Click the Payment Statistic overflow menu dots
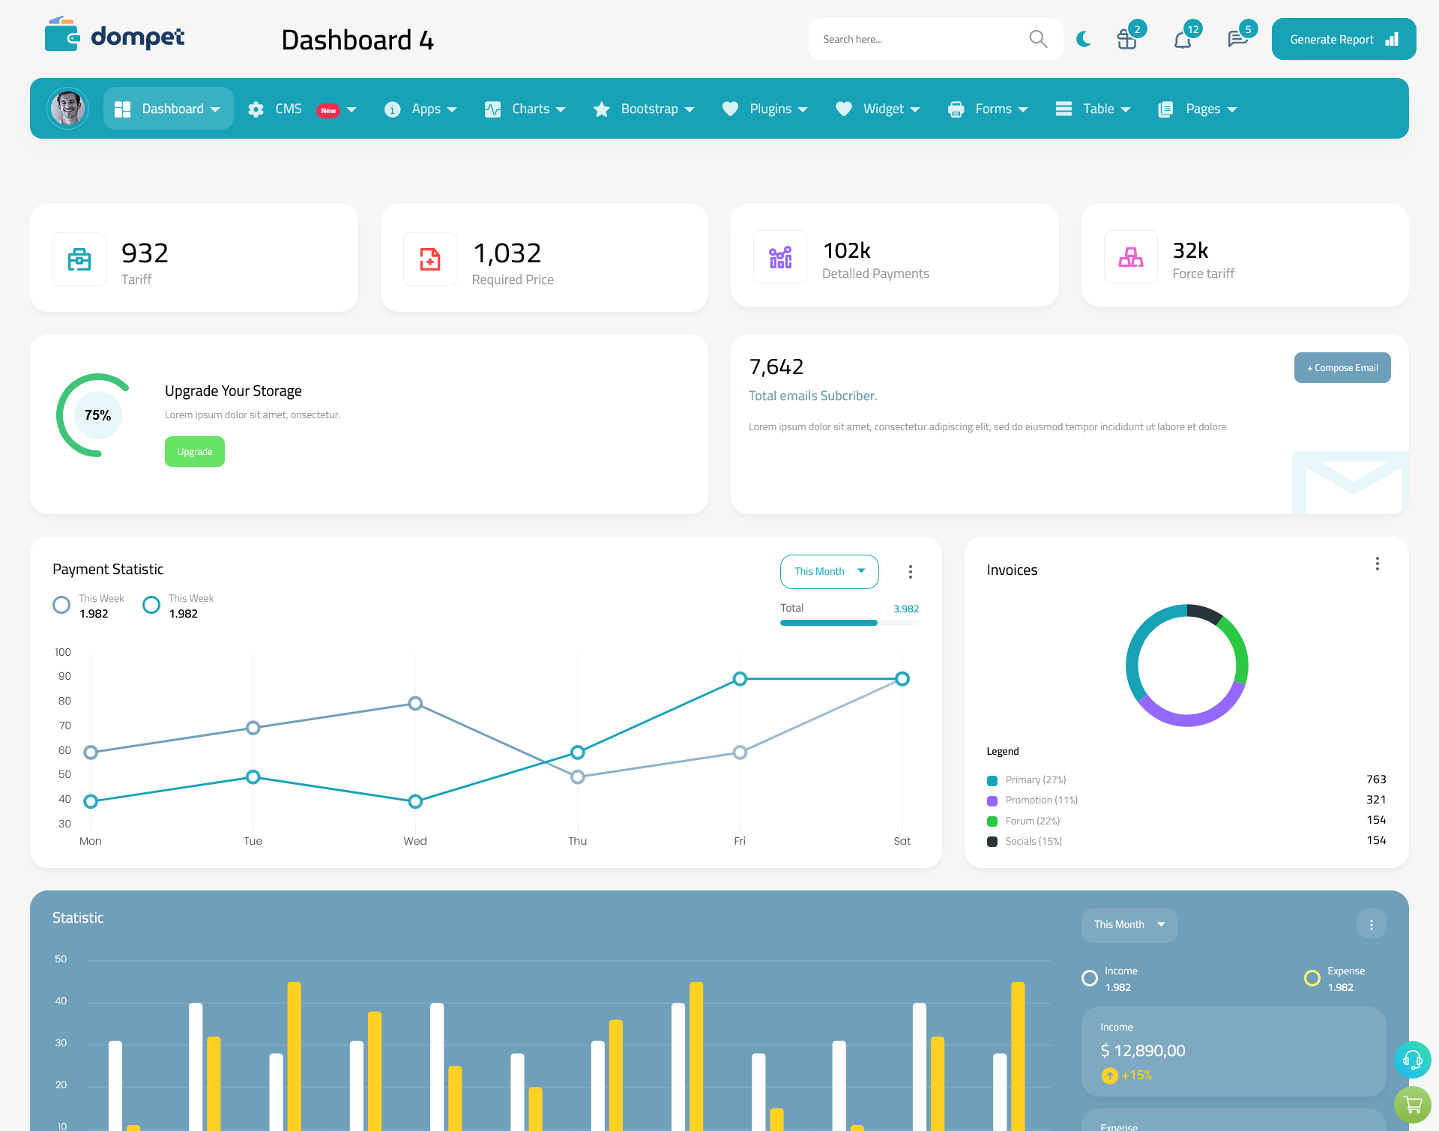The width and height of the screenshot is (1439, 1131). (911, 573)
